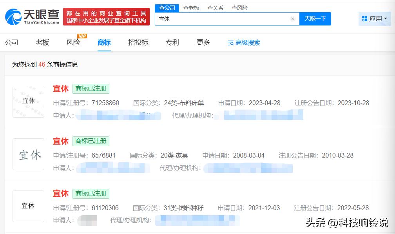Switch to the 查老板 search tab
The width and height of the screenshot is (395, 234).
(191, 8)
